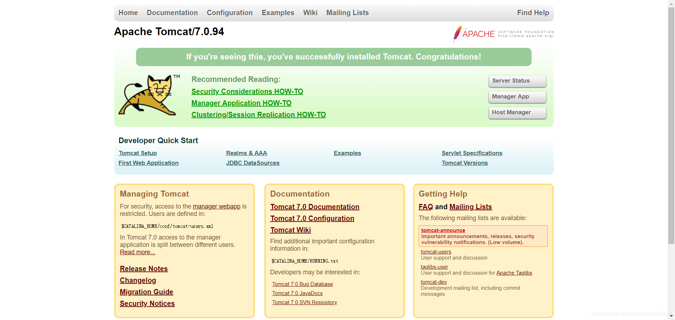
Task: Click the green Congratulations banner text
Action: point(333,57)
